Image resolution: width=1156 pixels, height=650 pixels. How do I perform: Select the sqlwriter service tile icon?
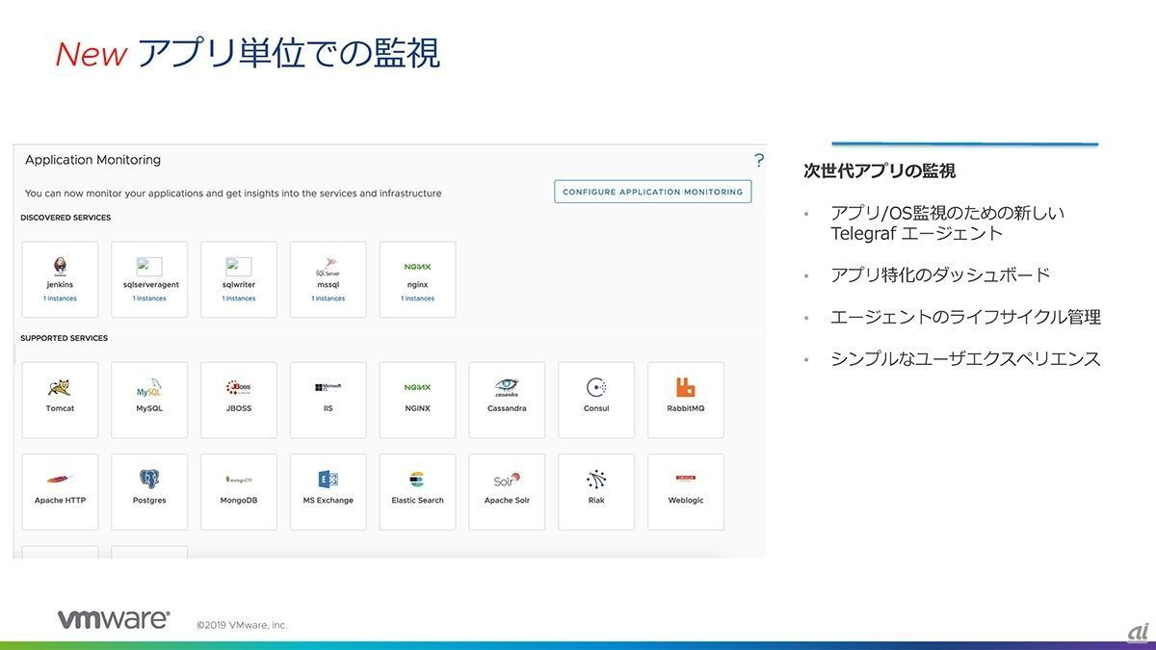pyautogui.click(x=238, y=267)
